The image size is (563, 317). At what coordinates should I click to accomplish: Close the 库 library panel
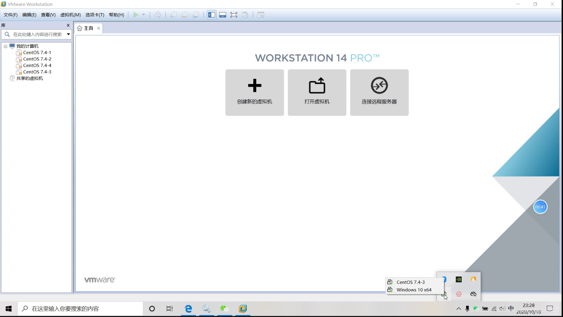(68, 25)
